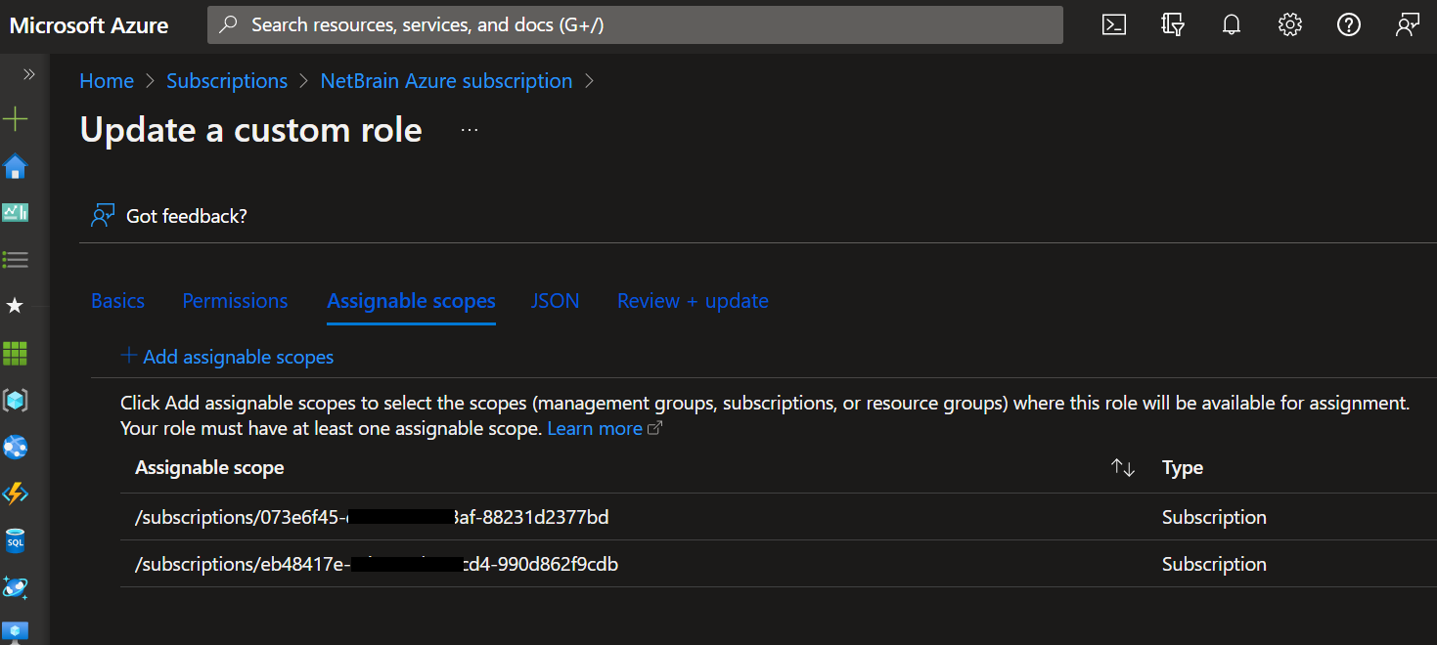The width and height of the screenshot is (1437, 645).
Task: Open the ellipsis menu beside page title
Action: point(470,130)
